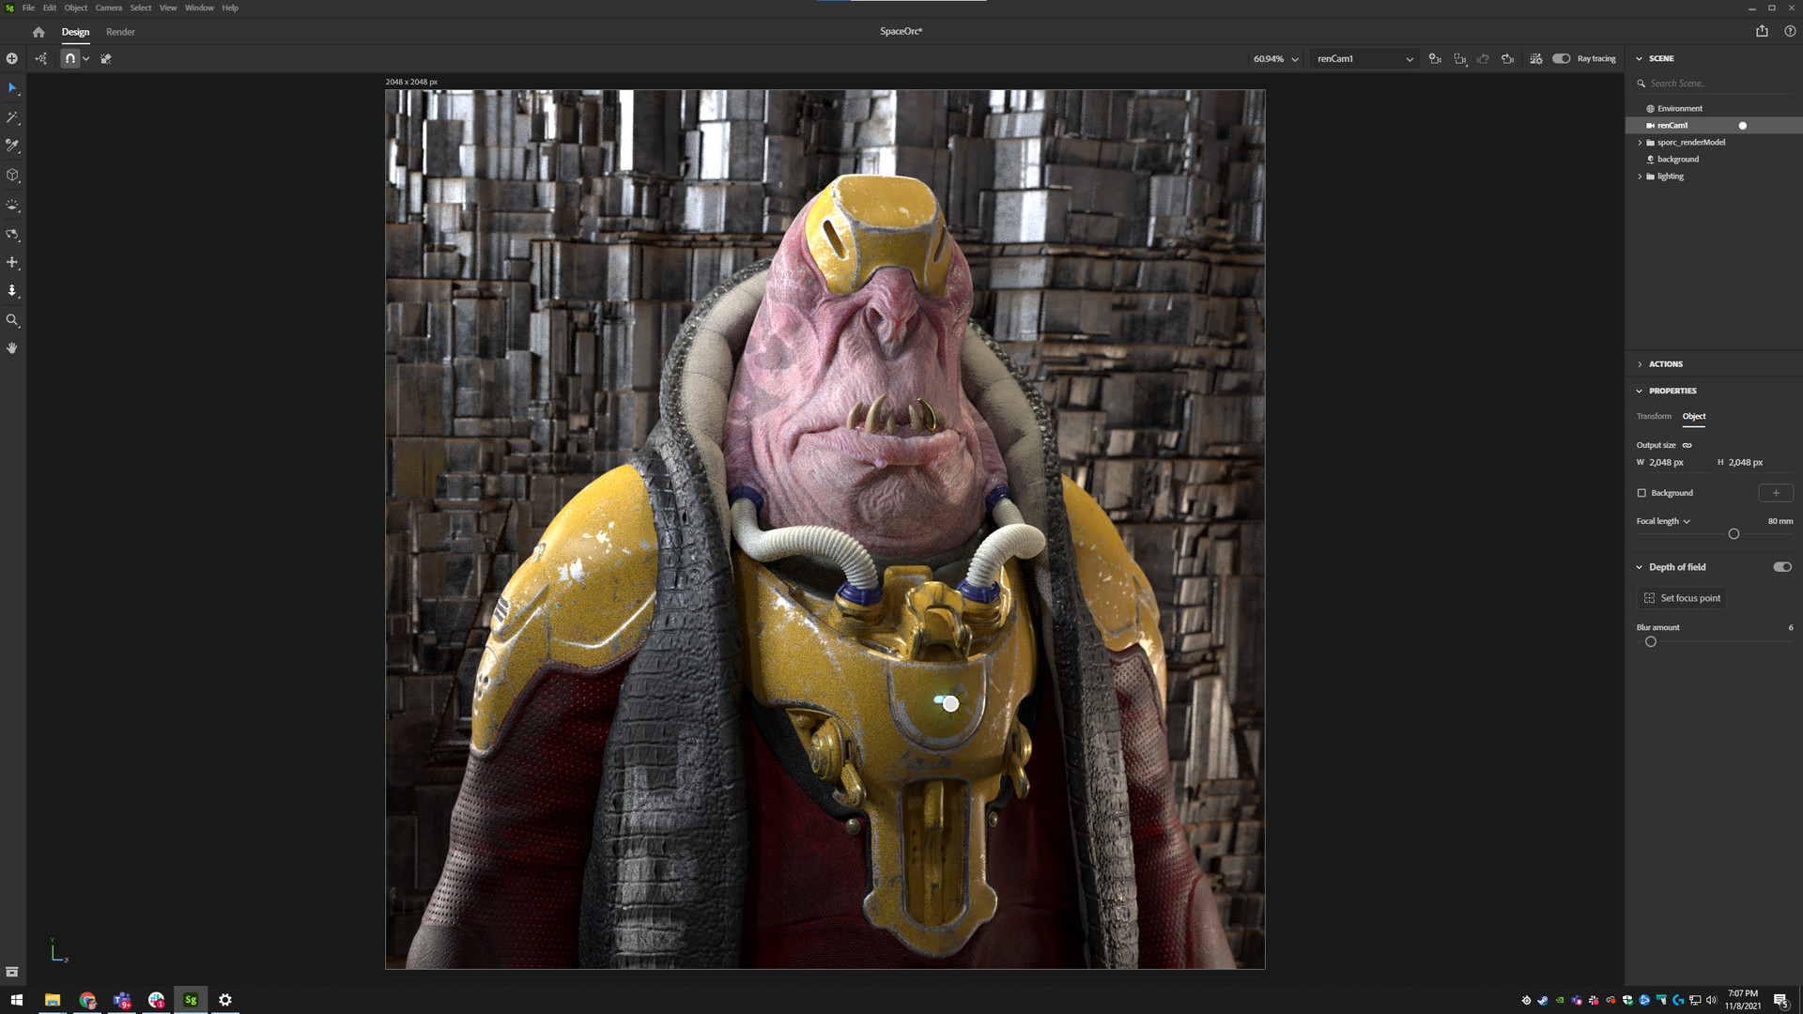Activate the Zoom magnifier tool
The image size is (1803, 1014).
pos(12,320)
